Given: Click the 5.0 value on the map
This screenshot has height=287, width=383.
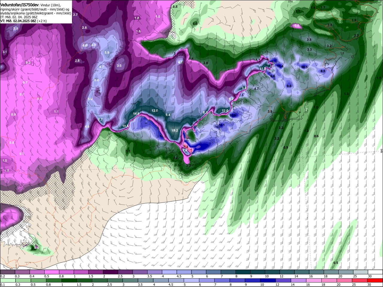Looking at the screenshot, I should pos(96,80).
